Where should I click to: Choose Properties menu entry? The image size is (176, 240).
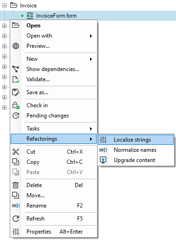click(x=54, y=232)
